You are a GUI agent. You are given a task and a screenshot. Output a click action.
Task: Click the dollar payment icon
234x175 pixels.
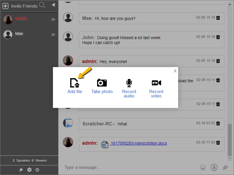pyautogui.click(x=214, y=167)
